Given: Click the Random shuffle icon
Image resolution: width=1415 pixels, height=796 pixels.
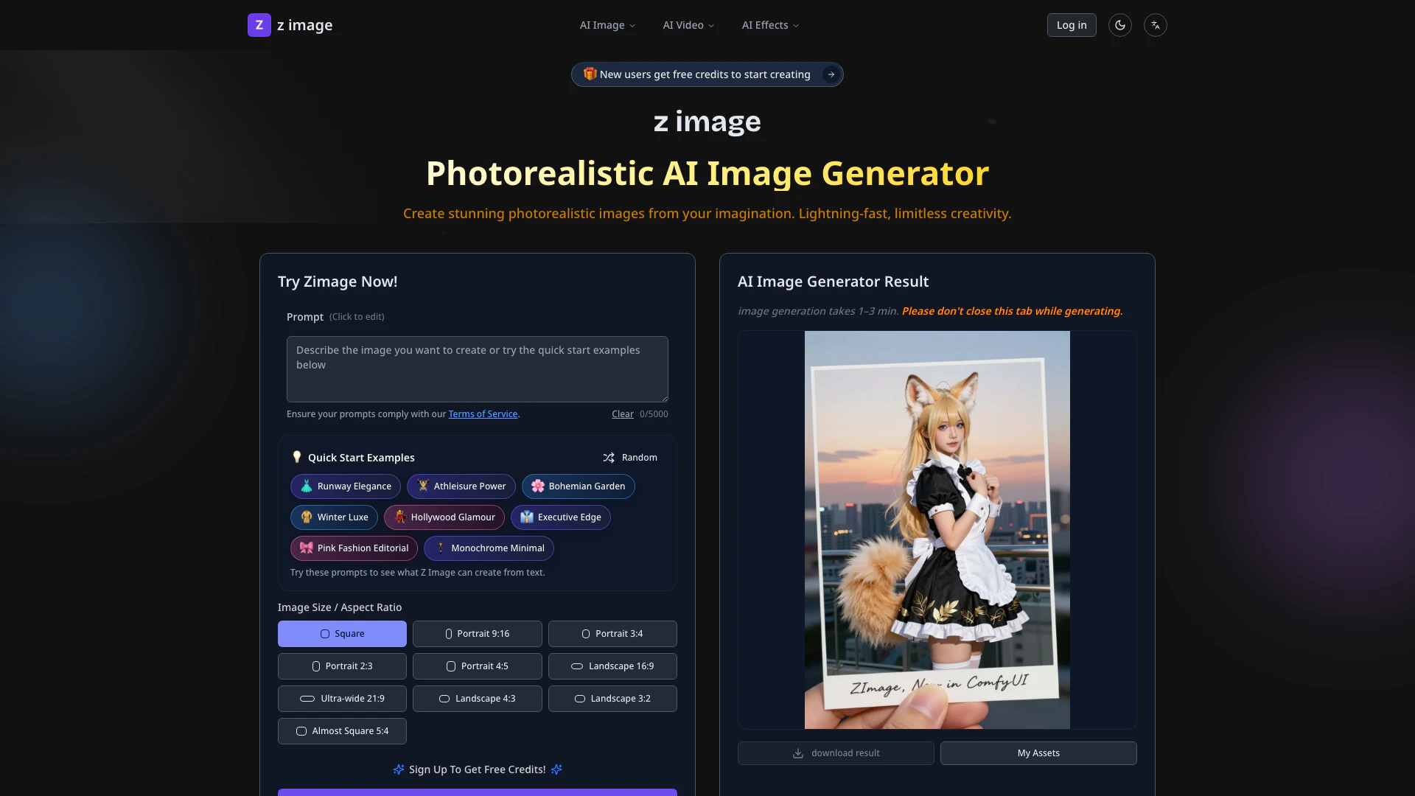Looking at the screenshot, I should (609, 458).
